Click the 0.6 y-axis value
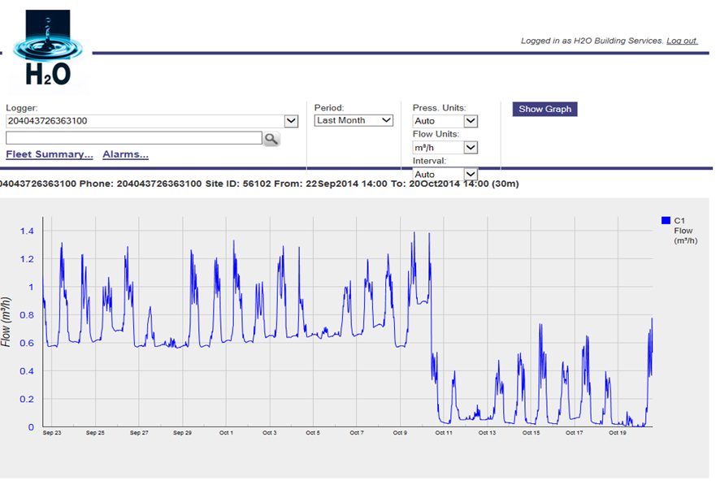Viewport: 720px width, 489px height. pyautogui.click(x=27, y=343)
